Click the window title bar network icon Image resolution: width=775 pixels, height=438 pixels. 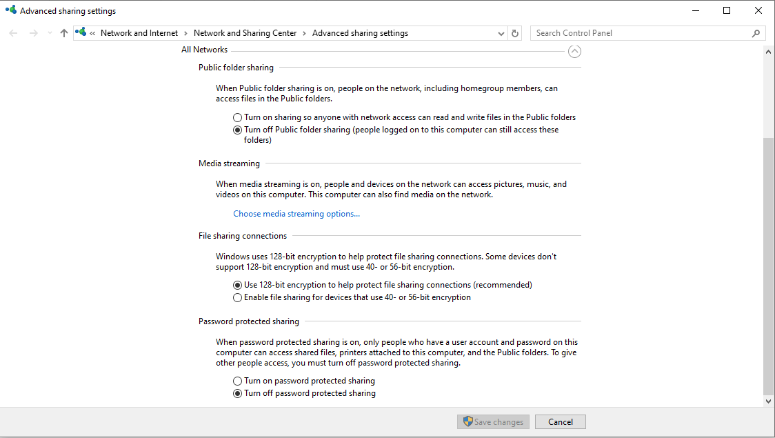(x=11, y=10)
